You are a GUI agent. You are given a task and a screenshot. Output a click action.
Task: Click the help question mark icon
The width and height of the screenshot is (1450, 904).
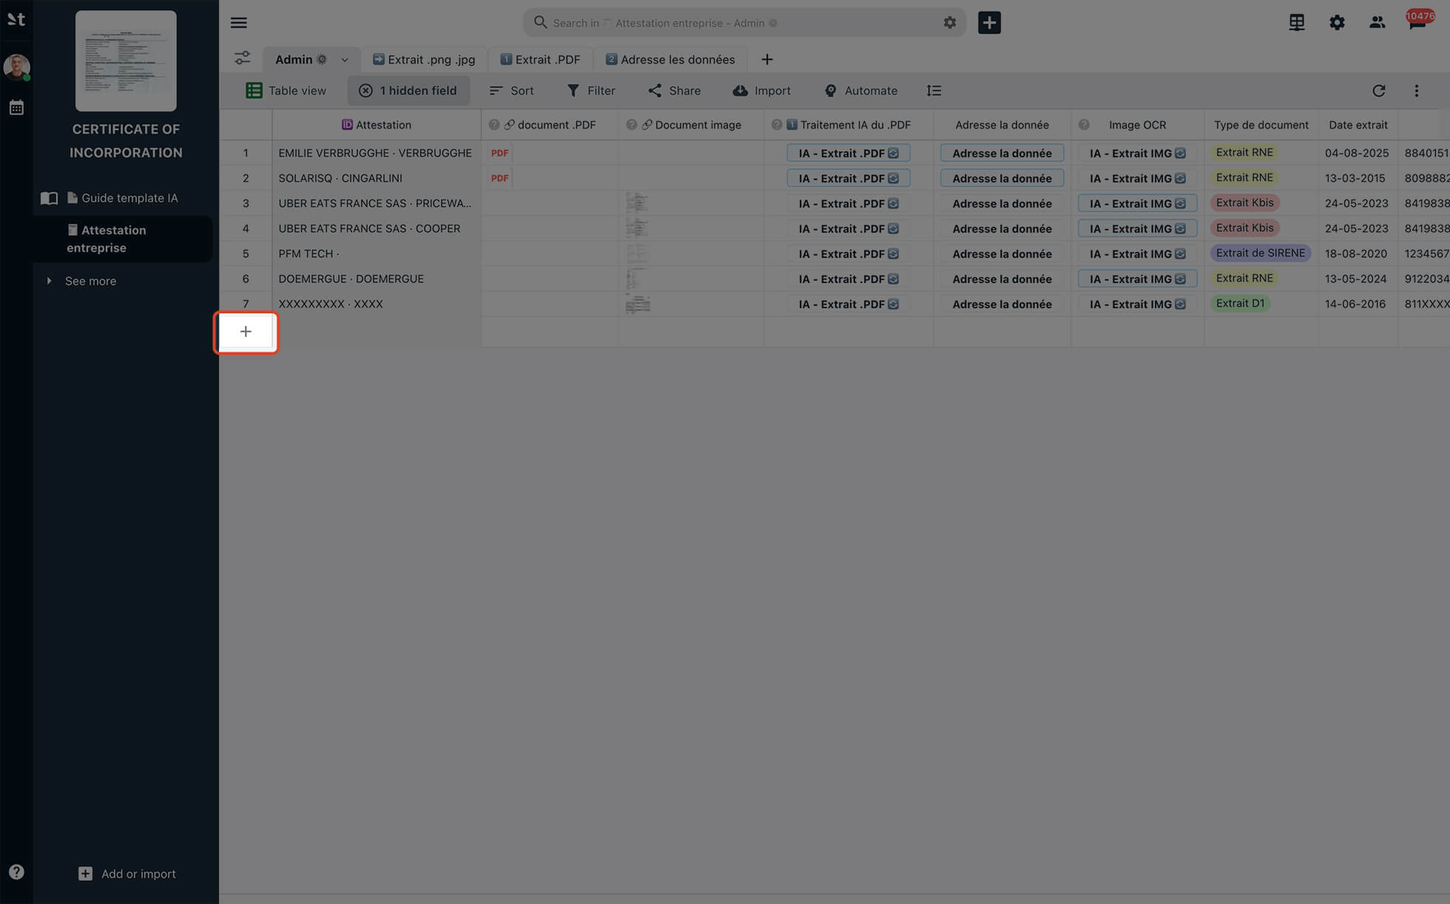point(16,871)
